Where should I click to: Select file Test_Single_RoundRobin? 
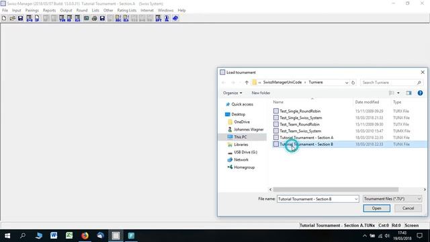300,111
